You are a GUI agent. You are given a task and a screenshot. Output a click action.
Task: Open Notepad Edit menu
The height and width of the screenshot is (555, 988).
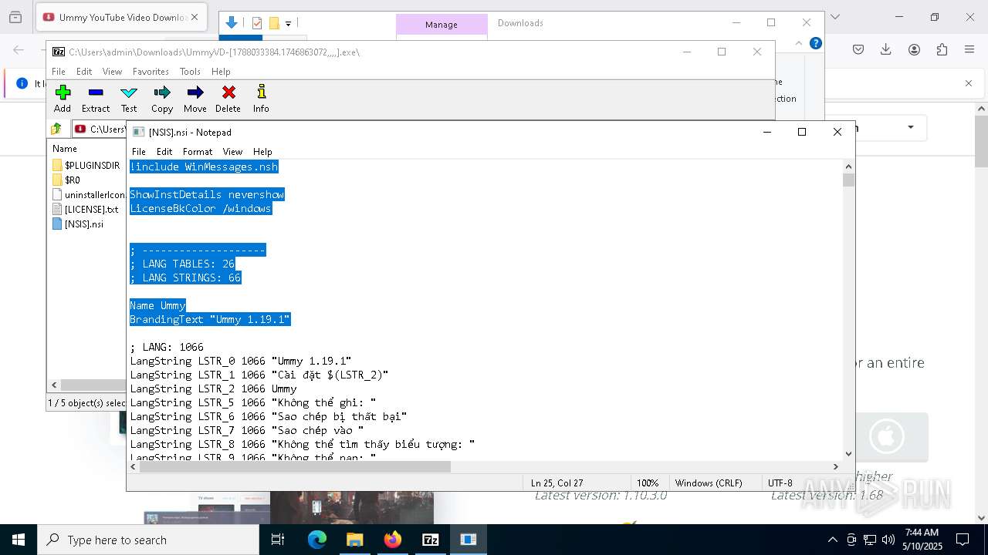[x=164, y=152]
